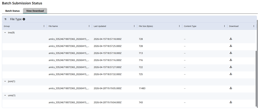The image size is (258, 110).
Task: Click the file size value 713
Action: [x=141, y=53]
